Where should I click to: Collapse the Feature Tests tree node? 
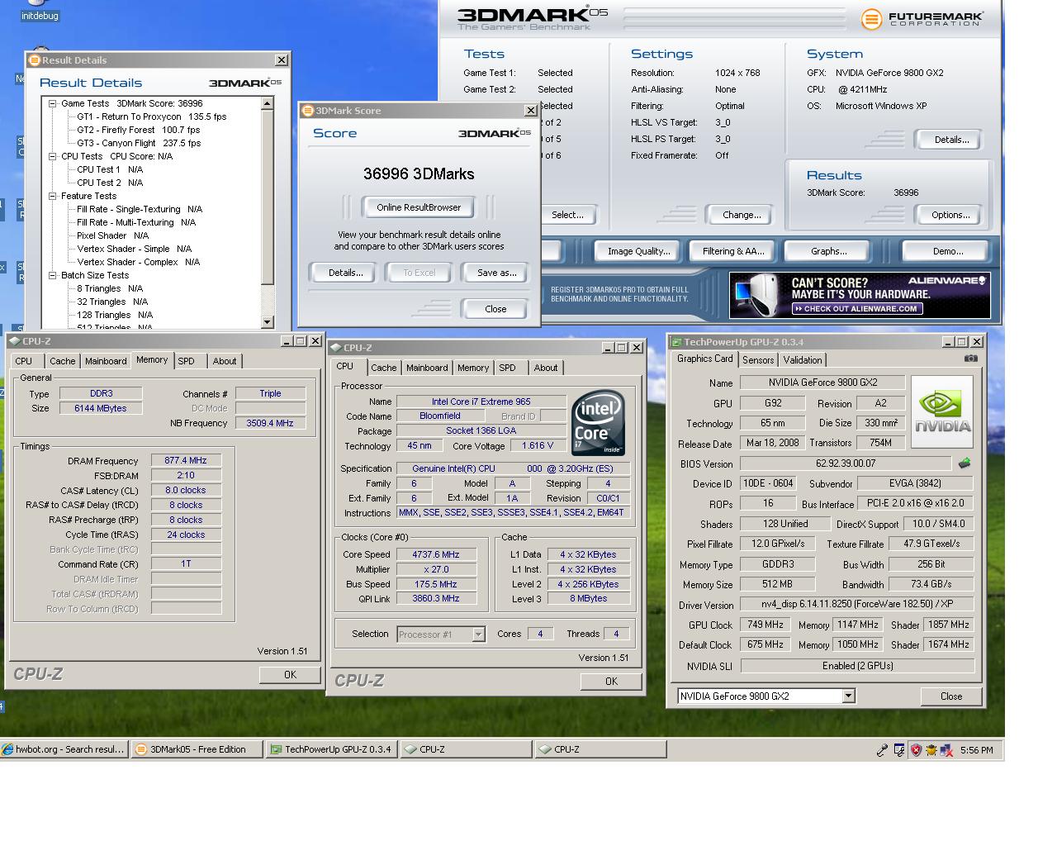pos(53,196)
